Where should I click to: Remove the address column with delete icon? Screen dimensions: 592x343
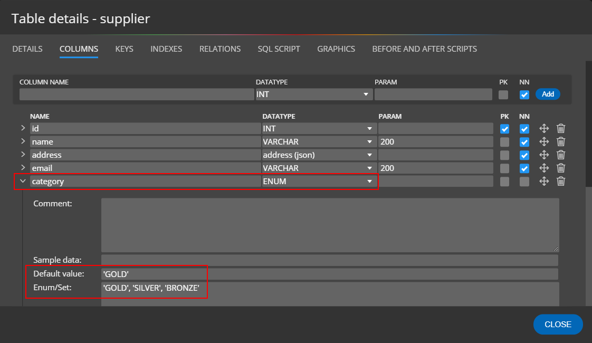561,155
